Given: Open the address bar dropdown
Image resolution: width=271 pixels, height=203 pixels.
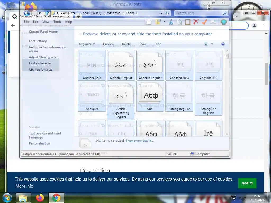Looking at the screenshot, I should tap(161, 13).
